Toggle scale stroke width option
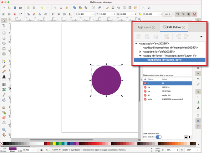This screenshot has height=153, width=214. tap(177, 14)
